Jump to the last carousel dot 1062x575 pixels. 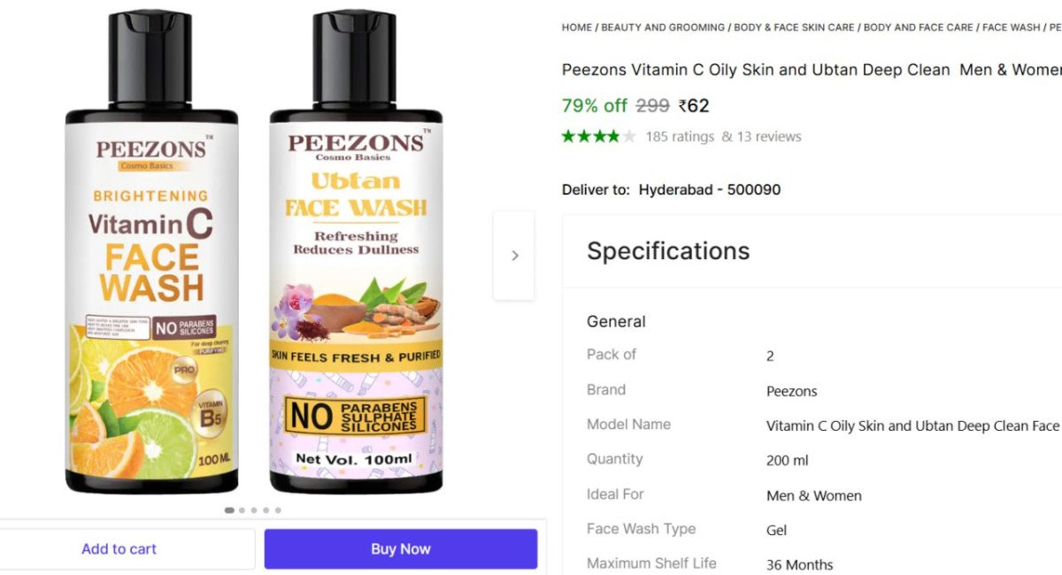[x=278, y=510]
